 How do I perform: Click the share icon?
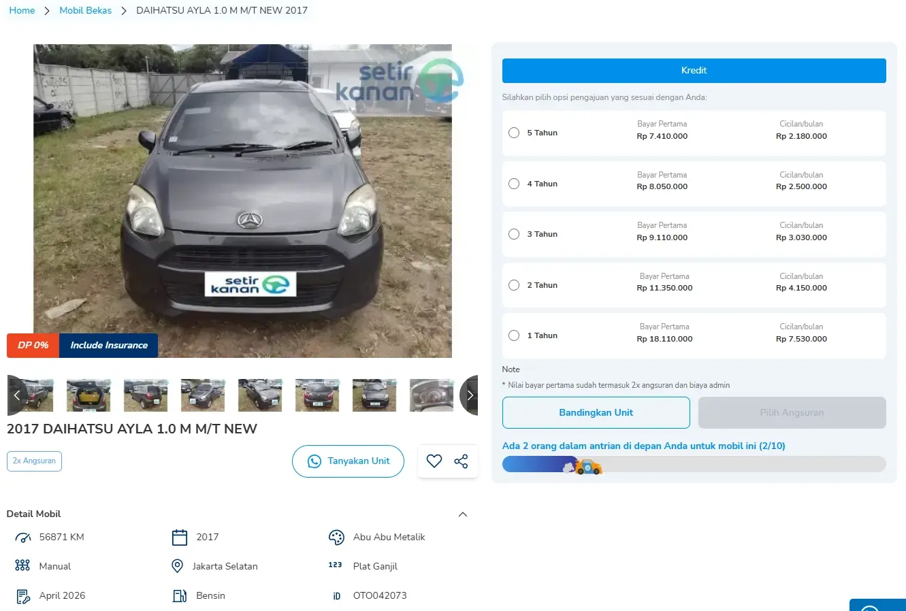[461, 461]
